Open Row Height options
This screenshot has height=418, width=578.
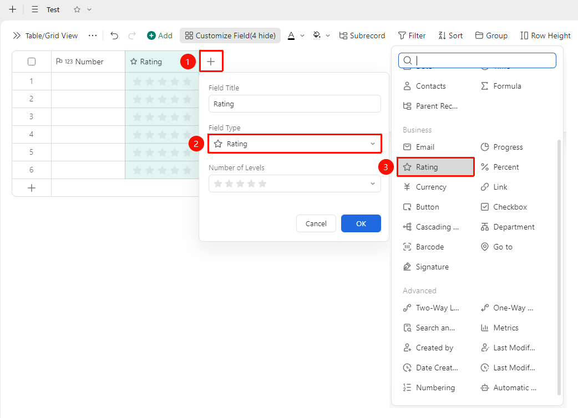click(545, 35)
